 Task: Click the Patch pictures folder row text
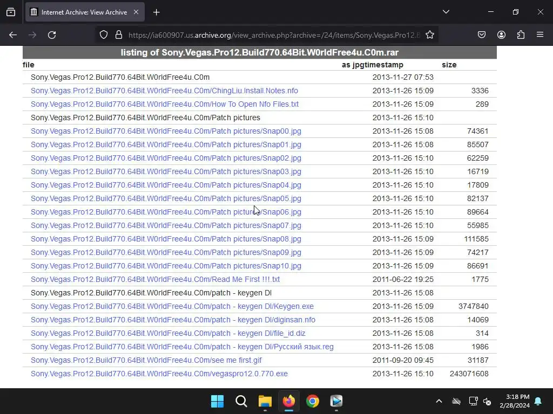(x=145, y=118)
